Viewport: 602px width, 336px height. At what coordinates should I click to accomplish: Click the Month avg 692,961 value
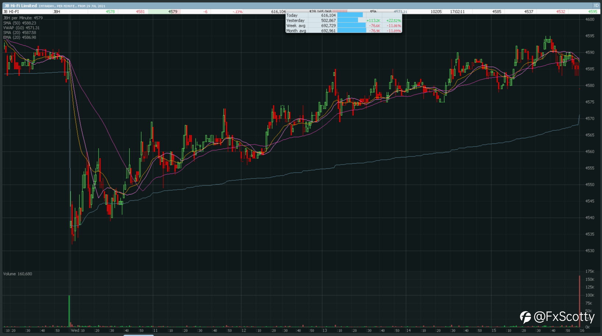(328, 31)
